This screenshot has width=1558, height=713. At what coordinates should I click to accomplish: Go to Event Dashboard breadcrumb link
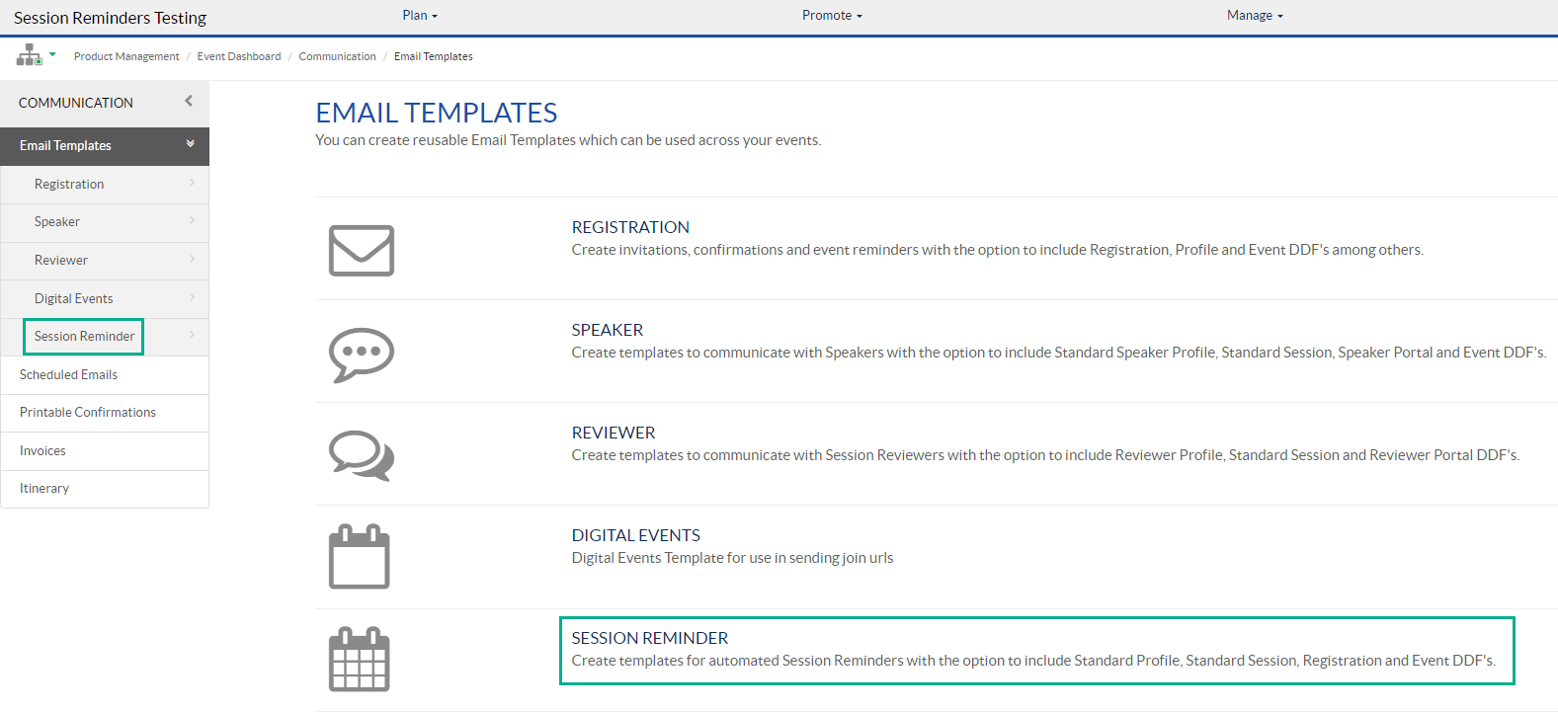(x=239, y=56)
